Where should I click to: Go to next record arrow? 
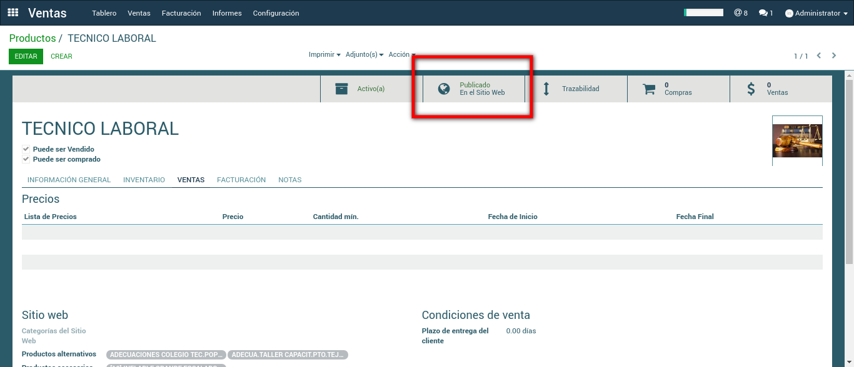(x=834, y=56)
